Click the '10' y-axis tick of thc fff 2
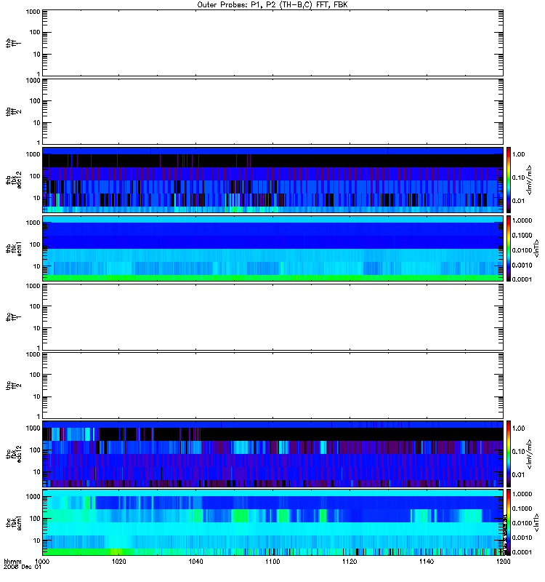This screenshot has height=582, width=545. coord(37,396)
